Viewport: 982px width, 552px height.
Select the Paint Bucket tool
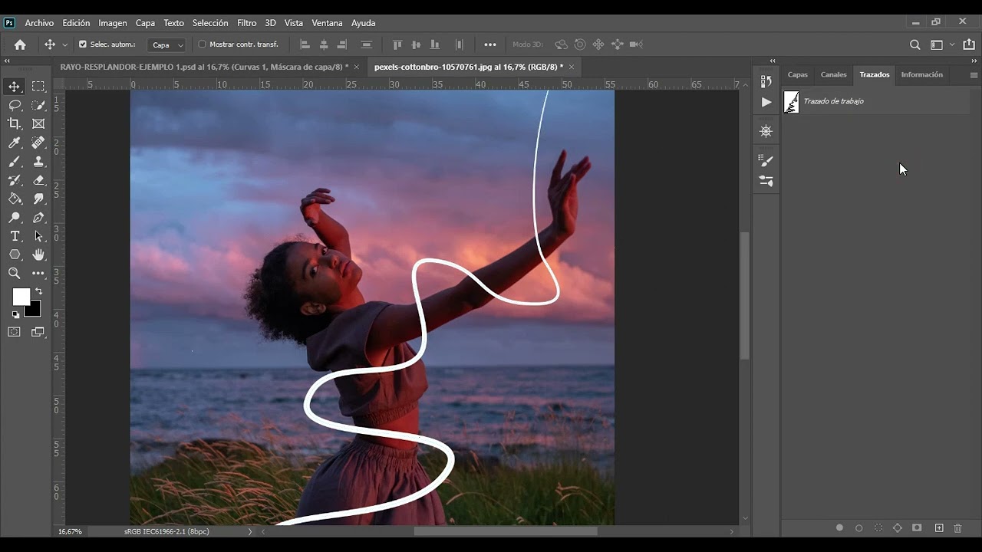point(15,199)
